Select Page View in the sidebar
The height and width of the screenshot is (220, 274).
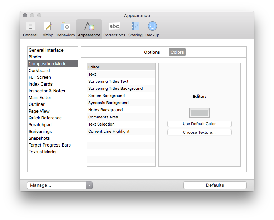[53, 111]
